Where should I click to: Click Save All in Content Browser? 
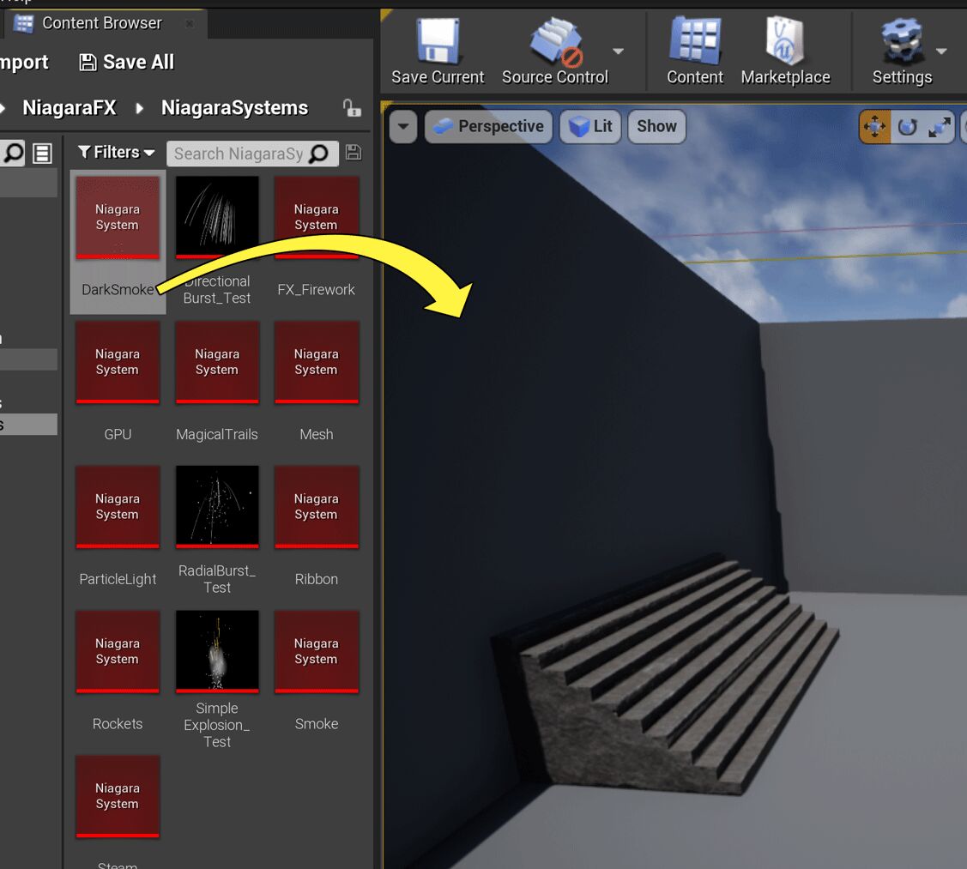pos(127,63)
